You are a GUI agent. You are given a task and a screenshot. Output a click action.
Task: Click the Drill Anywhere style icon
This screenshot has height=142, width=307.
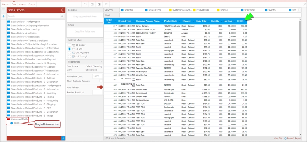[74, 53]
